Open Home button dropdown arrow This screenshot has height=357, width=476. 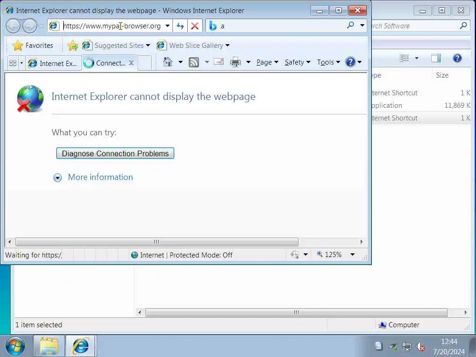click(180, 62)
